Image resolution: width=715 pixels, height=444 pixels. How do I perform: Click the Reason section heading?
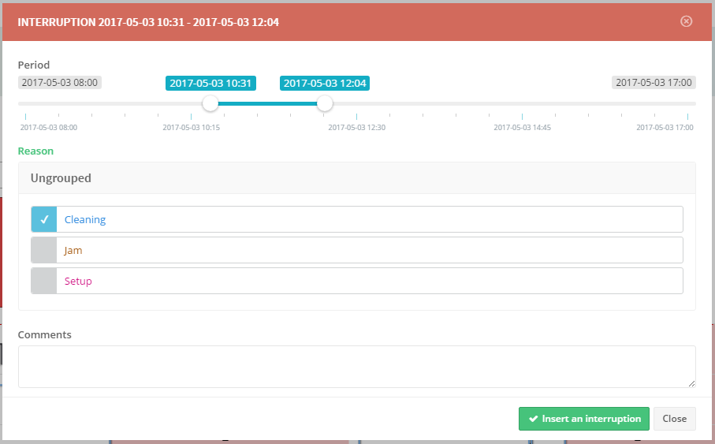35,151
